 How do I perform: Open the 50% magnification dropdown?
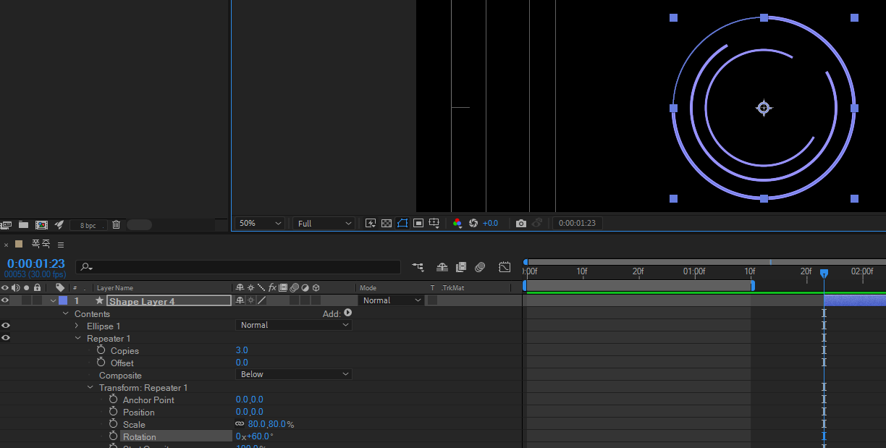tap(259, 224)
